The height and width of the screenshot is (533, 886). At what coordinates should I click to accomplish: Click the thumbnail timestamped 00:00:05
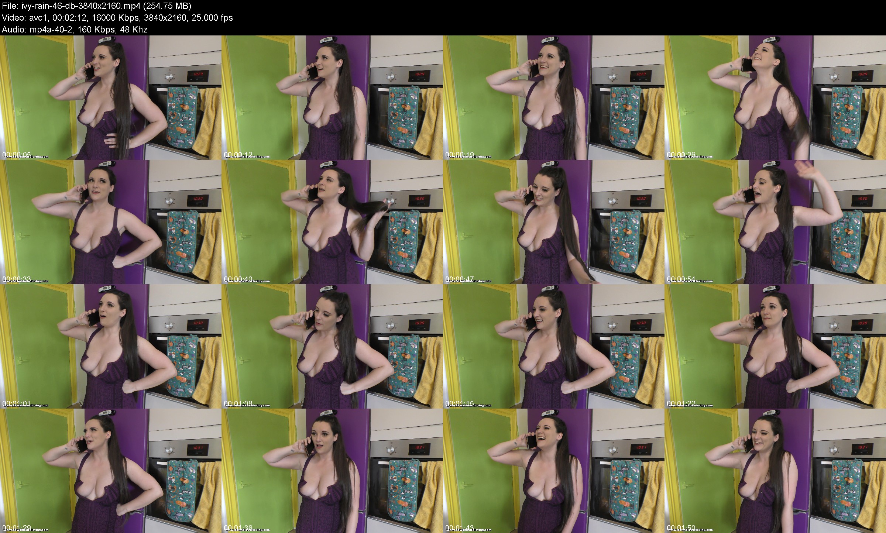pyautogui.click(x=111, y=97)
